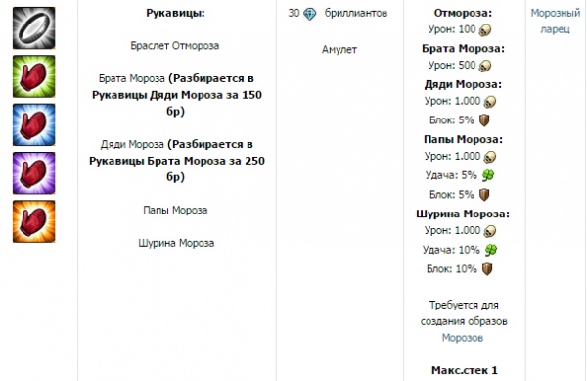Click clover icon beside Удача: 10%

(491, 250)
